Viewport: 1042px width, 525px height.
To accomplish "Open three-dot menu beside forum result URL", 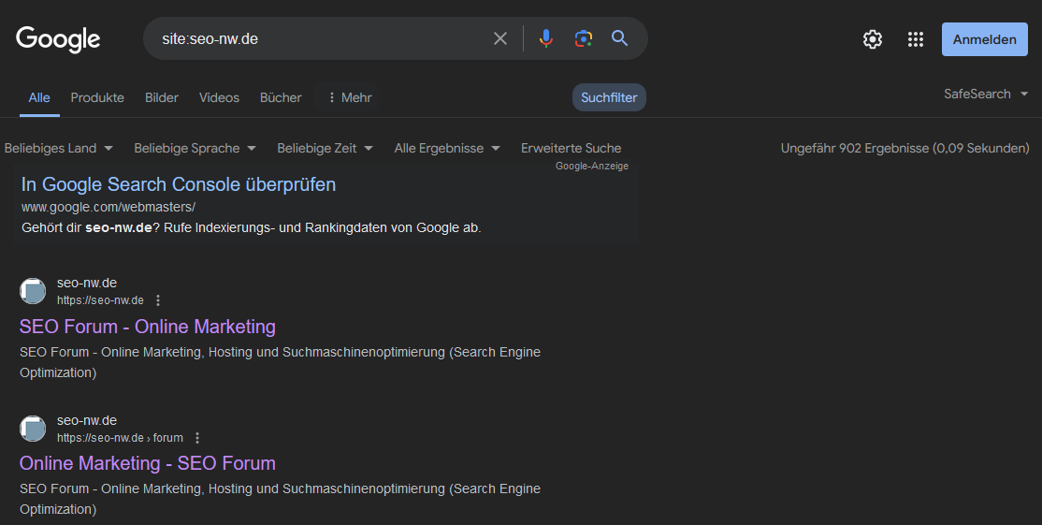I will click(x=197, y=438).
